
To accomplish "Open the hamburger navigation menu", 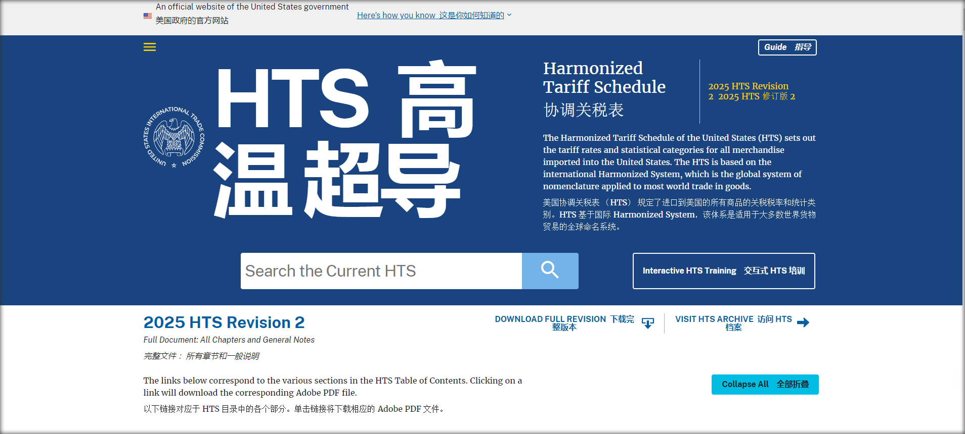I will pyautogui.click(x=150, y=47).
